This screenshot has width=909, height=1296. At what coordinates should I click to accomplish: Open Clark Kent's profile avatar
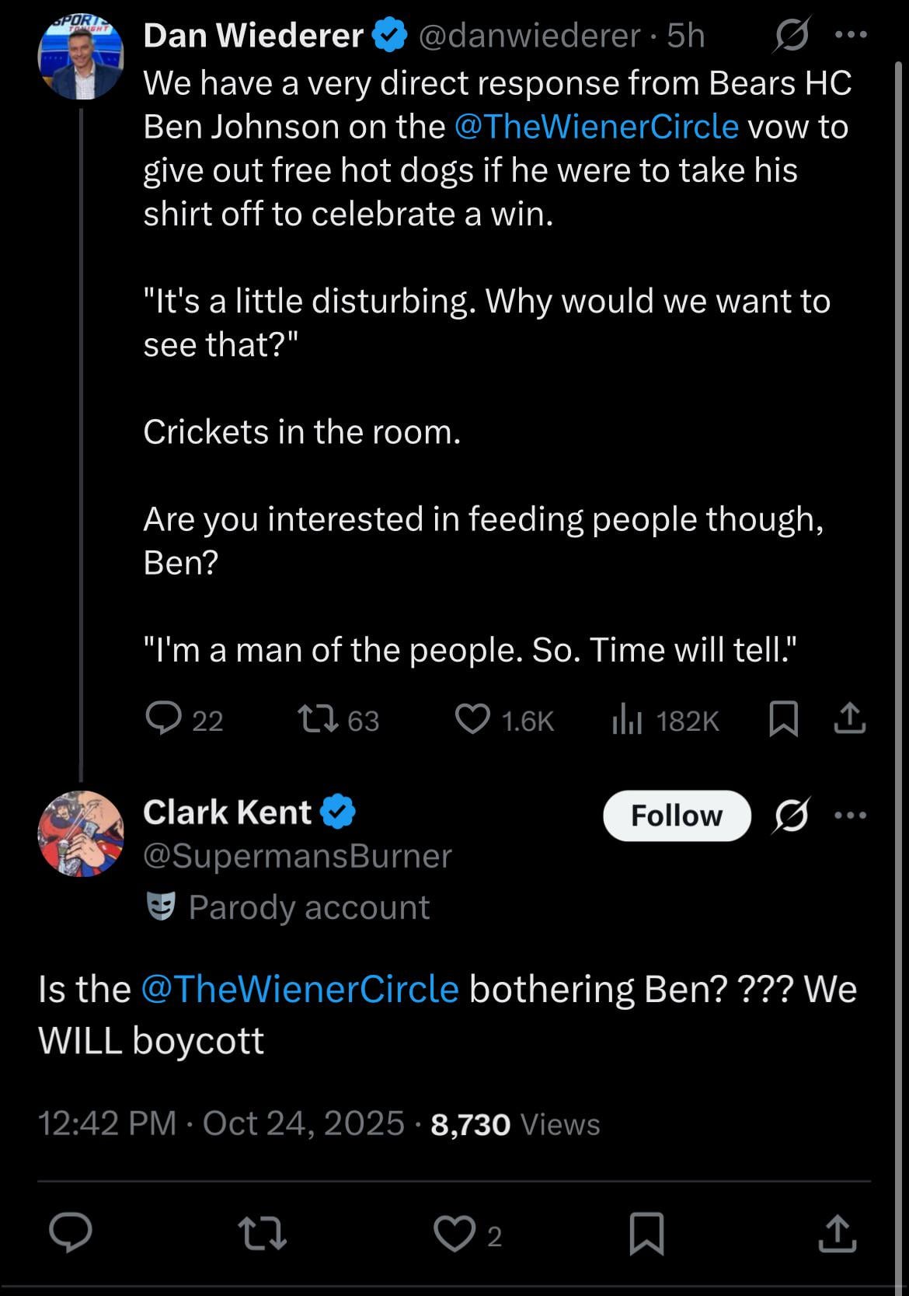point(81,834)
